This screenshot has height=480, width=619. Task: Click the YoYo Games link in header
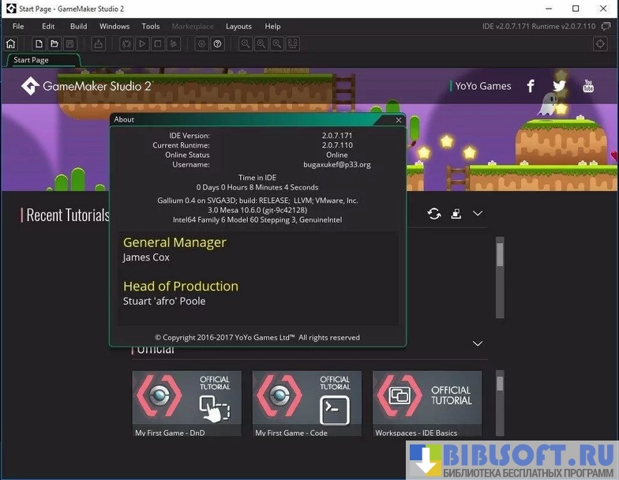pyautogui.click(x=482, y=86)
